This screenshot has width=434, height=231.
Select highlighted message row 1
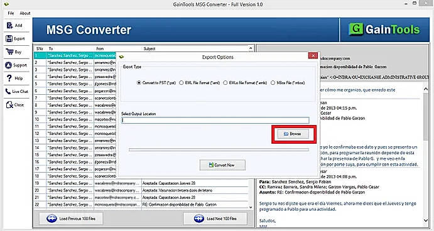pyautogui.click(x=75, y=55)
